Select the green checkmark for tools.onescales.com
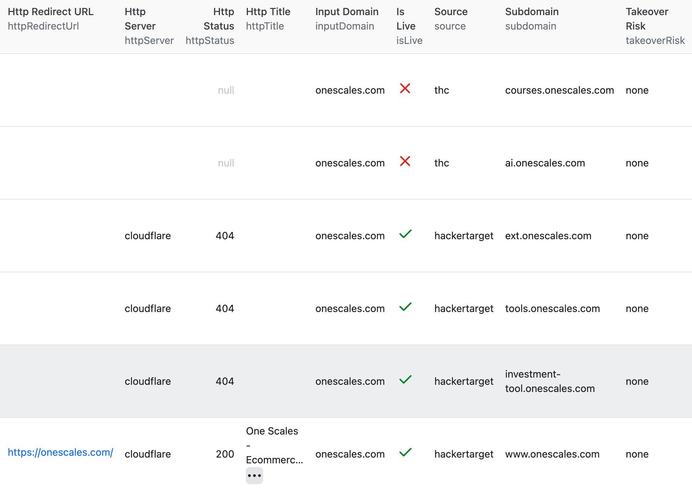692x490 pixels. coord(405,308)
